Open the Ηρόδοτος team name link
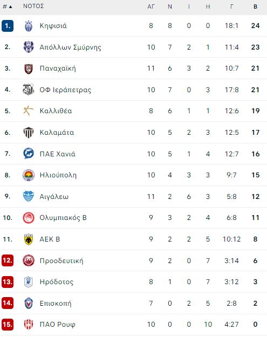The width and height of the screenshot is (267, 337). tap(57, 282)
